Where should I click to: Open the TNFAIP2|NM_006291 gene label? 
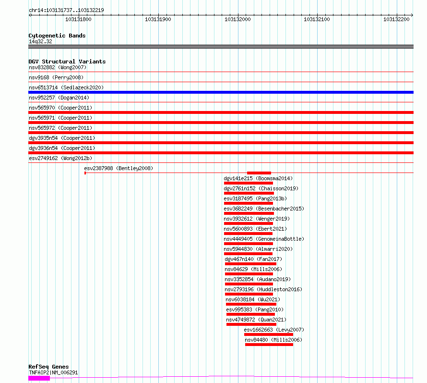coord(53,372)
